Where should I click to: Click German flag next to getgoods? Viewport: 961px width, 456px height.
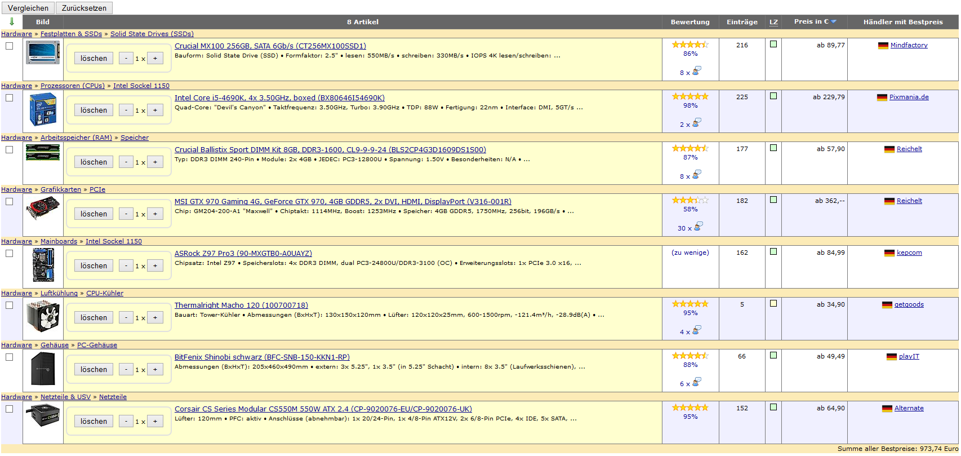(887, 305)
